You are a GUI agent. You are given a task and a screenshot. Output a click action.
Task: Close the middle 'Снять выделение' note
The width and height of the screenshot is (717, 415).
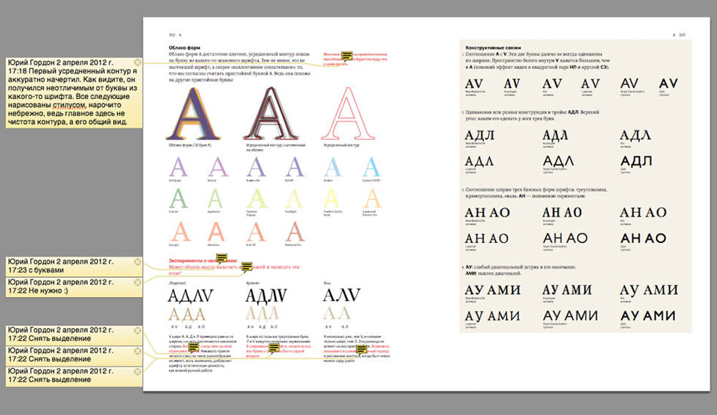pos(137,352)
